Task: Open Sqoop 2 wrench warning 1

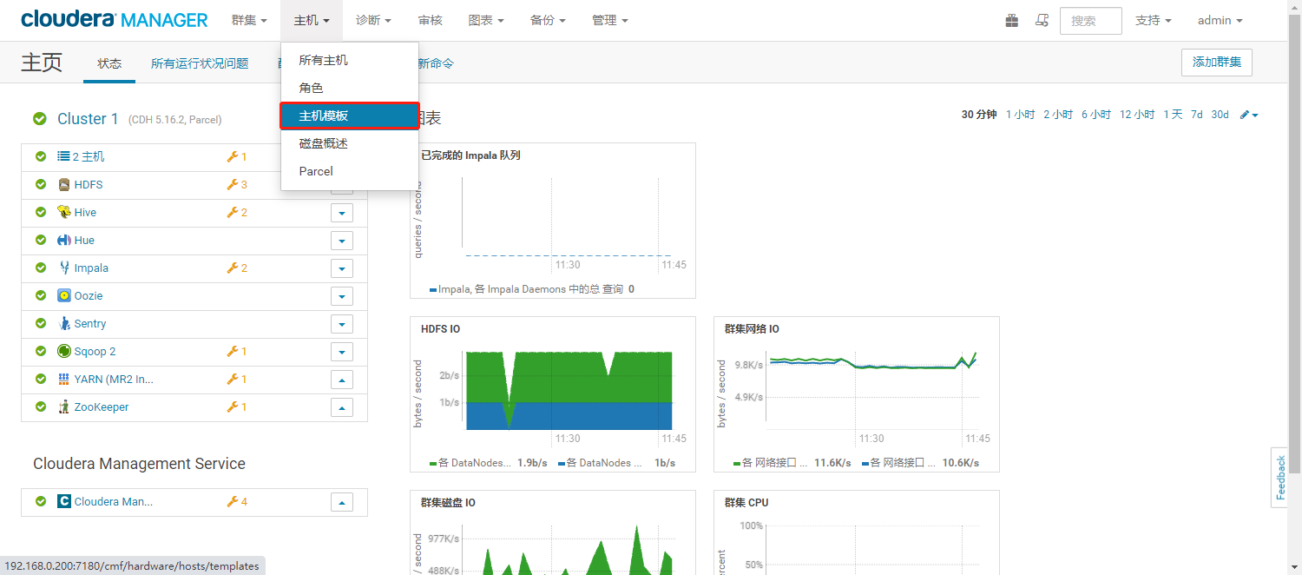Action: click(237, 351)
